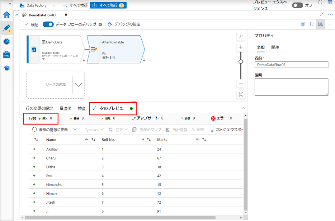Screen dimensions: 335x221
Task: Switch to データのプレビュー tab
Action: pos(112,108)
